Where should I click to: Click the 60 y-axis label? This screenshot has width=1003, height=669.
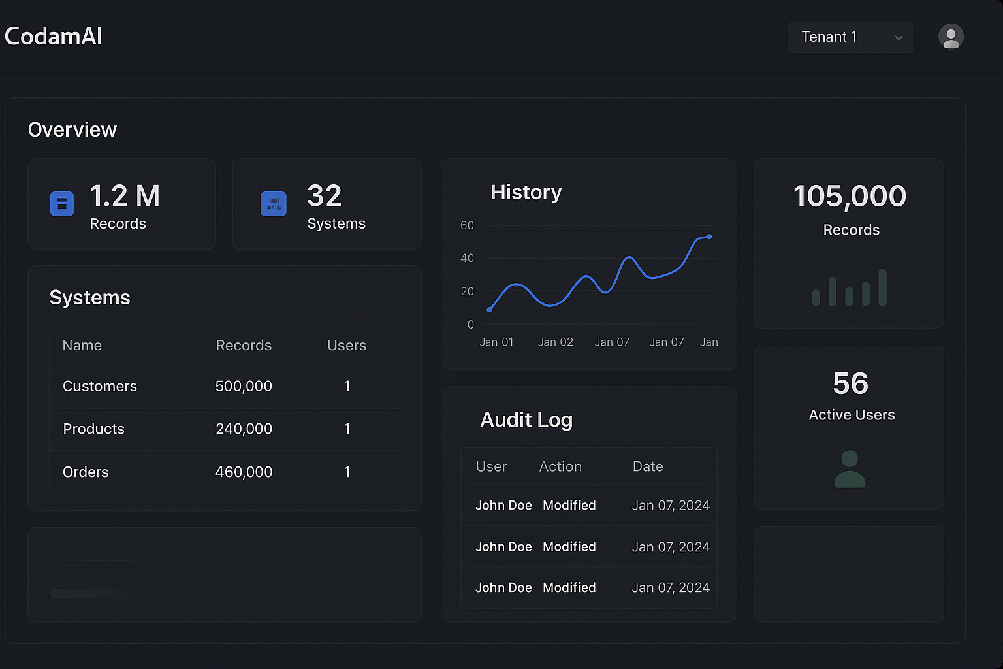[x=467, y=225]
